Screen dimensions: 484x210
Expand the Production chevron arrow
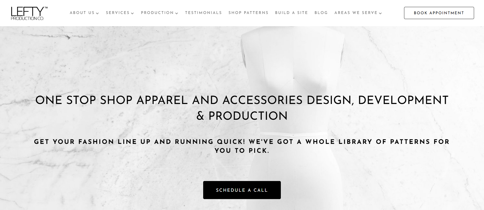pos(177,13)
